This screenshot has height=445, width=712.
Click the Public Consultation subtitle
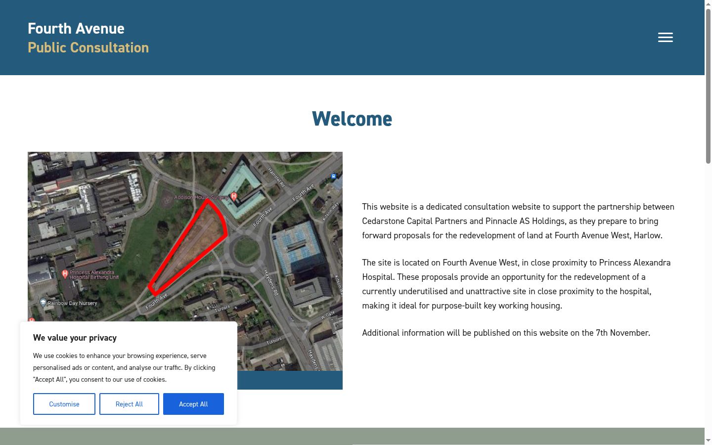(x=88, y=47)
